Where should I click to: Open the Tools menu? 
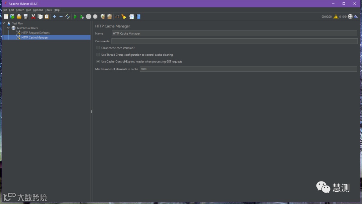48,10
